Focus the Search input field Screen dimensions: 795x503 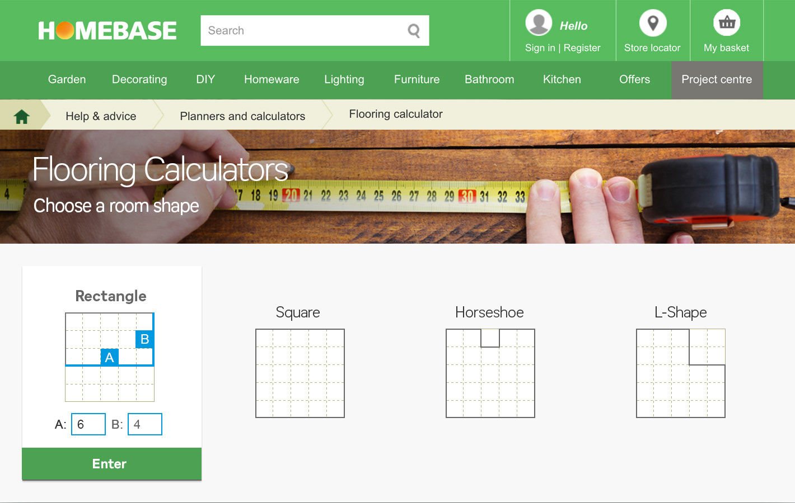pos(315,31)
